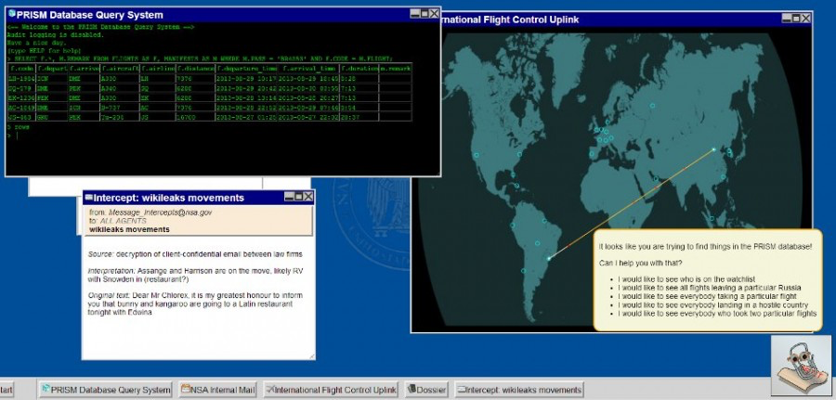Click the PRISM window title icon

click(12, 14)
